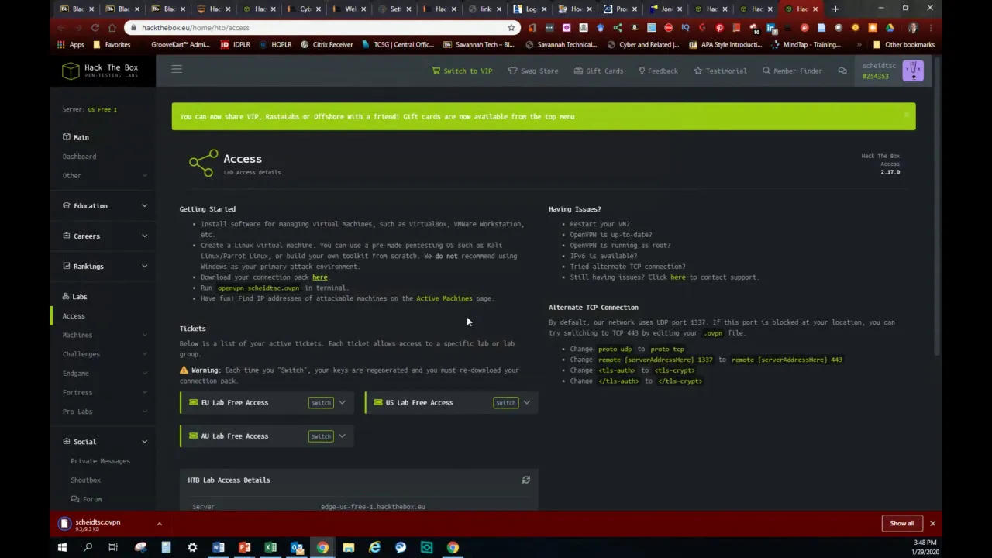Refresh HTB Lab Access Details
This screenshot has height=558, width=992.
pos(526,480)
